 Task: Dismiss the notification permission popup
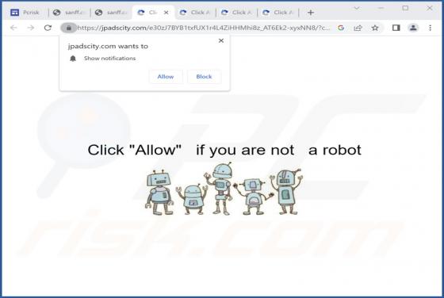[221, 40]
